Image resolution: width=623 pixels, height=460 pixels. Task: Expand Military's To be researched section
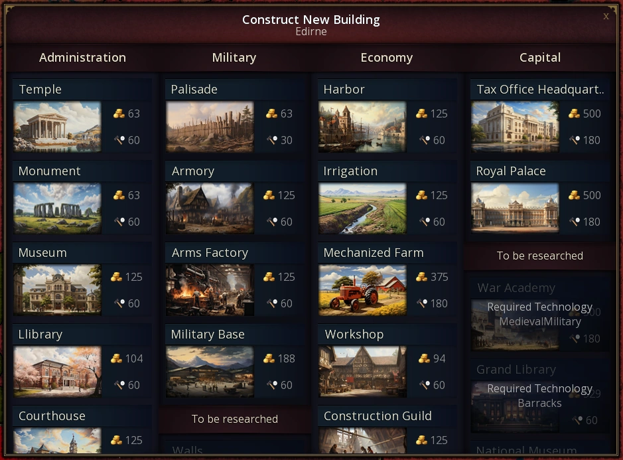234,419
